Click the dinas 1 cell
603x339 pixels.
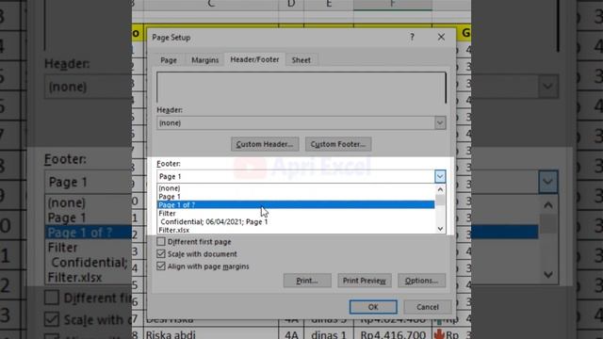tap(329, 333)
